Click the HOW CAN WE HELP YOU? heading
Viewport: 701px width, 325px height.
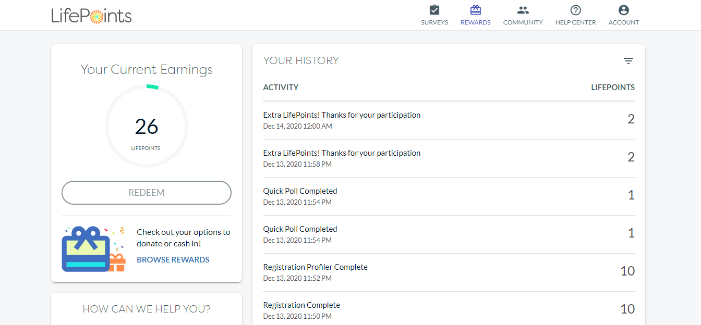[147, 309]
